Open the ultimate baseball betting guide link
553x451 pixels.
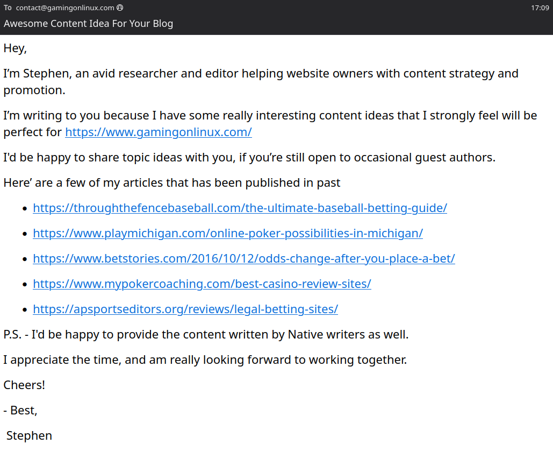point(240,208)
